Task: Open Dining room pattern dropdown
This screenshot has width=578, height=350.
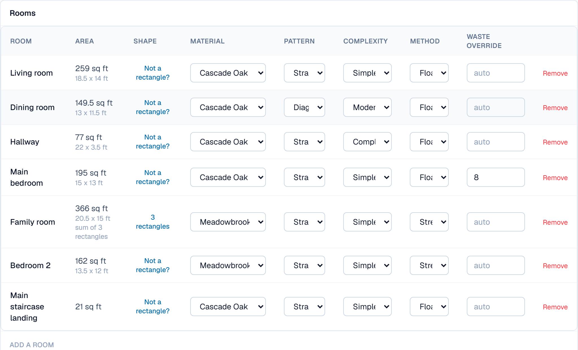Action: click(304, 107)
